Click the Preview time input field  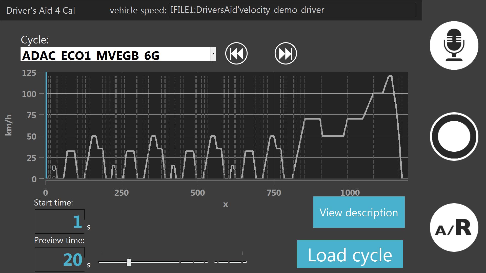click(x=60, y=259)
